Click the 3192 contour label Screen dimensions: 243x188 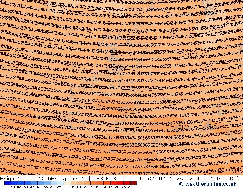(x=172, y=33)
